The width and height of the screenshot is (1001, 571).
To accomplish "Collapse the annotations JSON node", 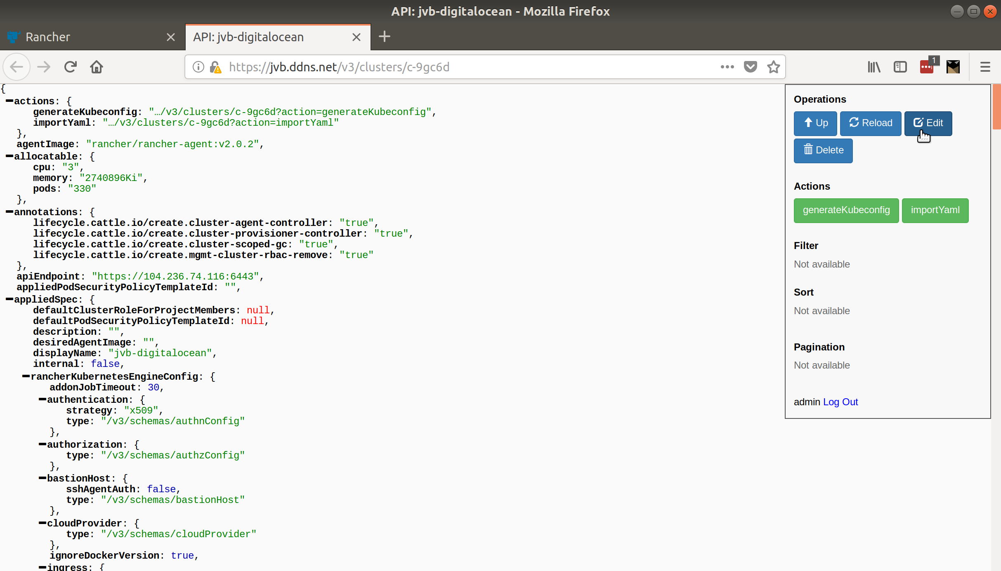I will click(9, 212).
